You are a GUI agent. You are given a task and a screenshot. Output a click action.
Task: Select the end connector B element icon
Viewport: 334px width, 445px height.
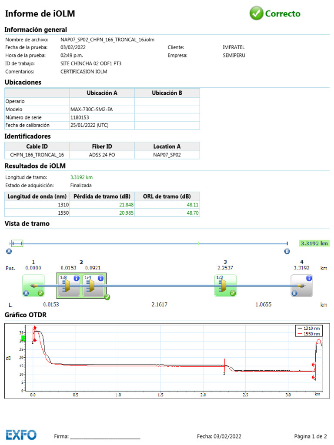pyautogui.click(x=302, y=286)
